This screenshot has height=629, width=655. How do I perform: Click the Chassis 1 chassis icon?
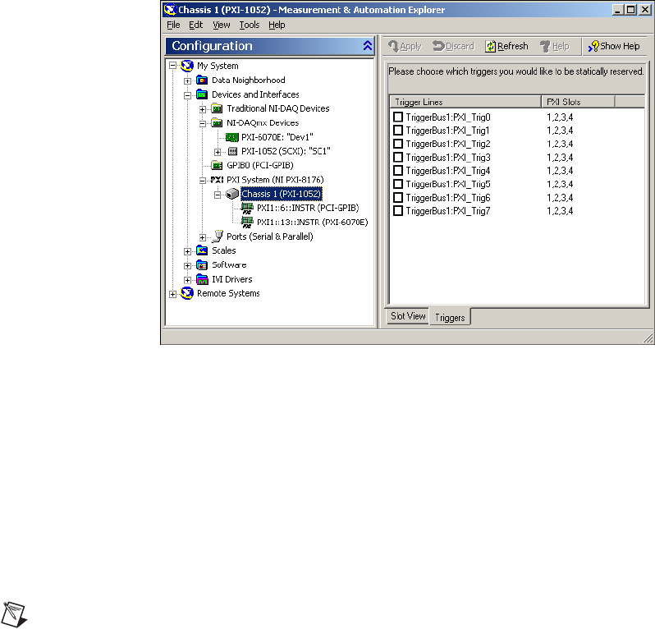[x=231, y=194]
